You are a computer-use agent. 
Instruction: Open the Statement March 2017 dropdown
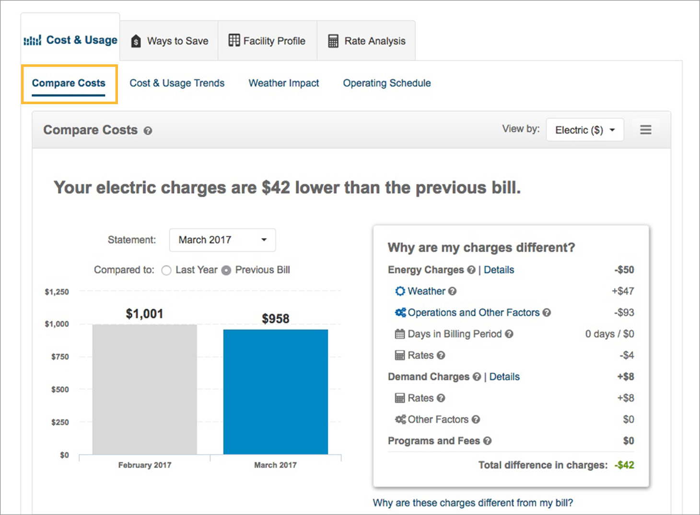pyautogui.click(x=222, y=240)
